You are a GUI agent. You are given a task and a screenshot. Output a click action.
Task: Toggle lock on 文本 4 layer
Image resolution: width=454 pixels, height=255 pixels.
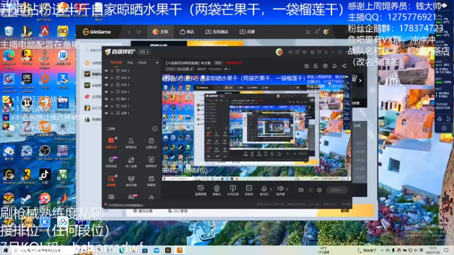112,78
